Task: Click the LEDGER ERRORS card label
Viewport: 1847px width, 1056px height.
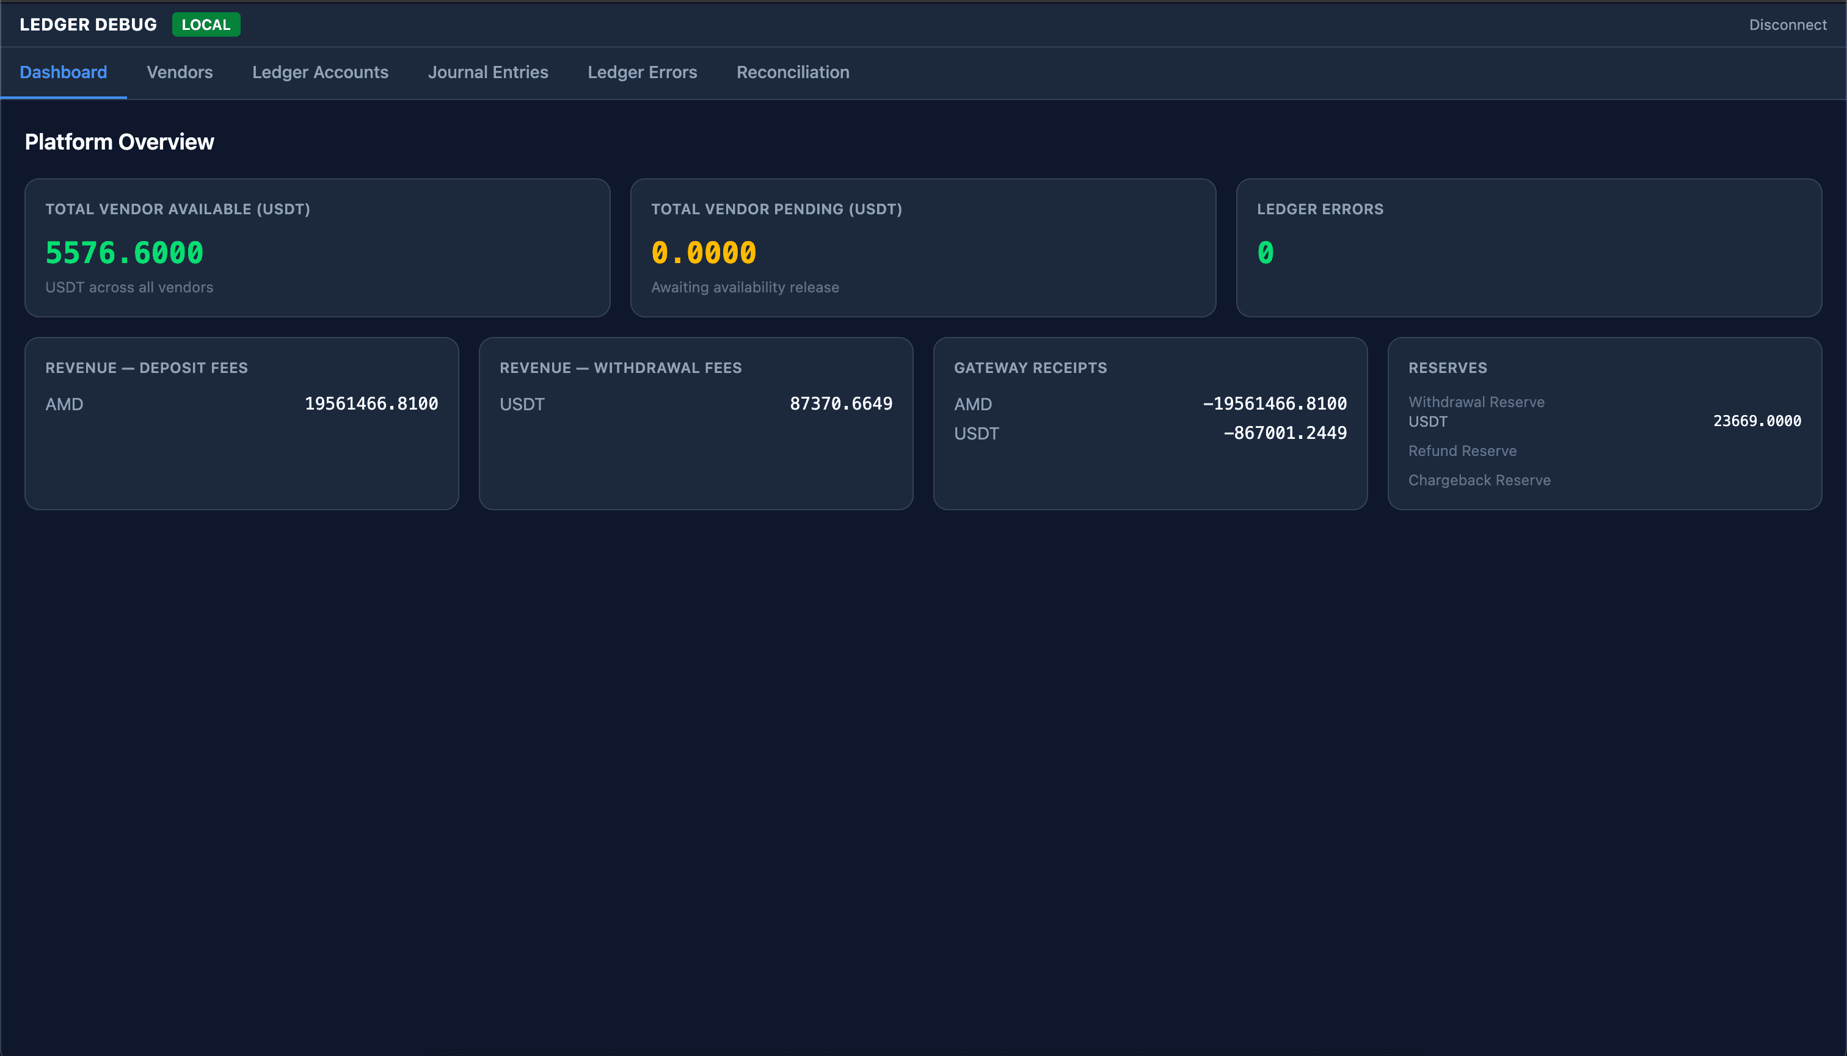Action: pos(1320,209)
